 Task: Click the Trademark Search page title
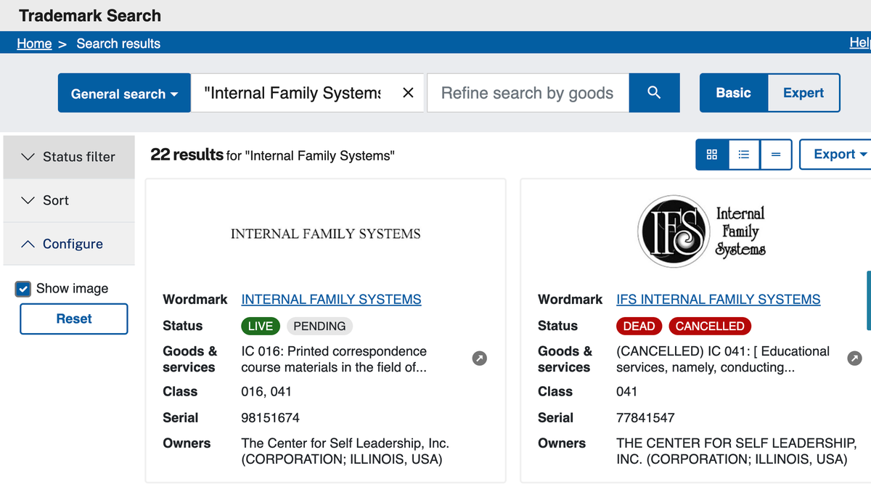click(x=90, y=15)
